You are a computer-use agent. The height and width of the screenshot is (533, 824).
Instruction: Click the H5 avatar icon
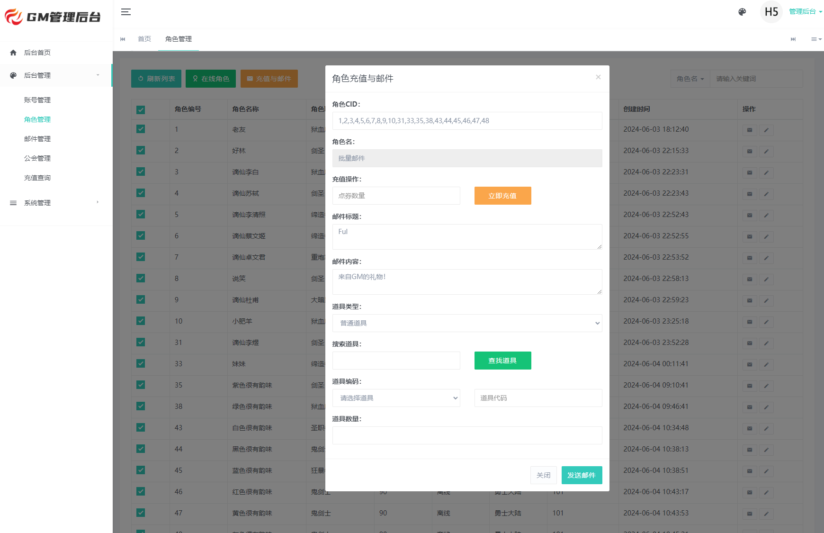(x=771, y=12)
